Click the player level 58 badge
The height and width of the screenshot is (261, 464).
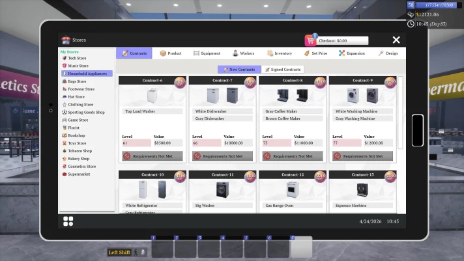coord(411,5)
